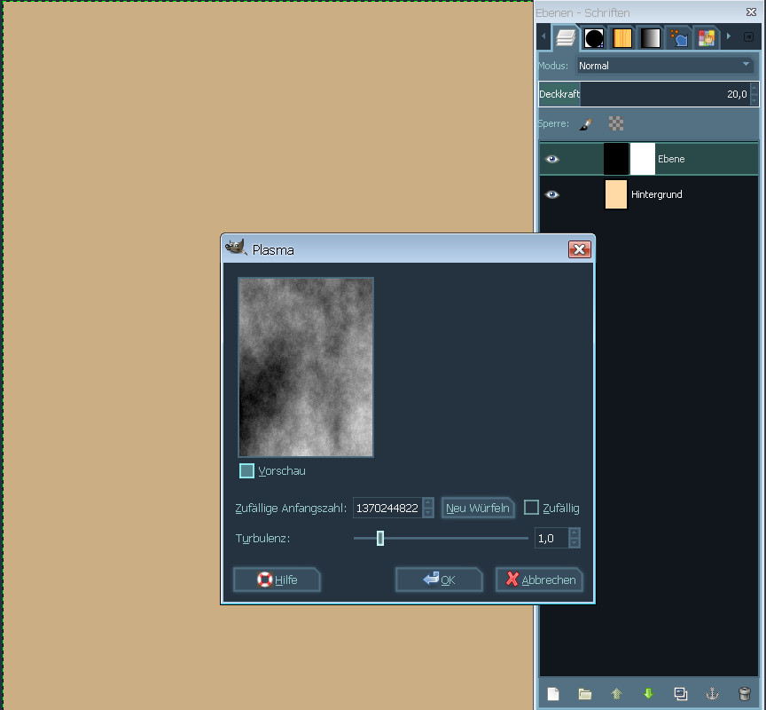Click the Zufällige Anfangszahl seed field
Image resolution: width=766 pixels, height=710 pixels.
[x=387, y=508]
